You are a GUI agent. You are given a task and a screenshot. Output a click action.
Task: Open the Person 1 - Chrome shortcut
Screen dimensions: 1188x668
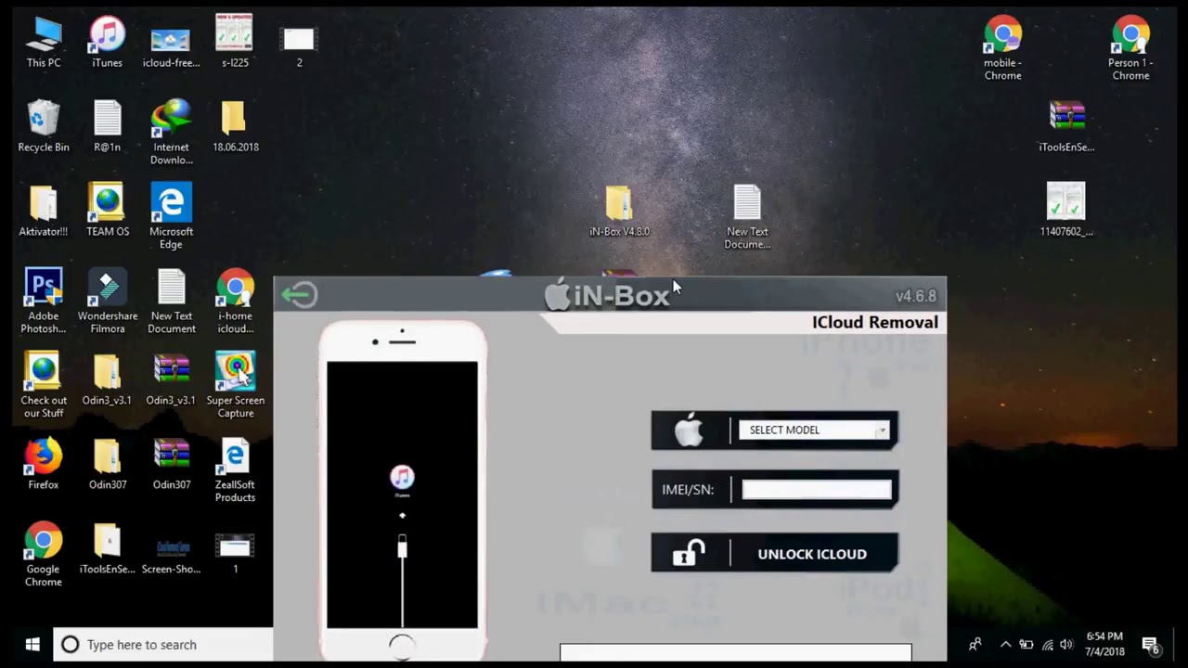click(x=1130, y=48)
